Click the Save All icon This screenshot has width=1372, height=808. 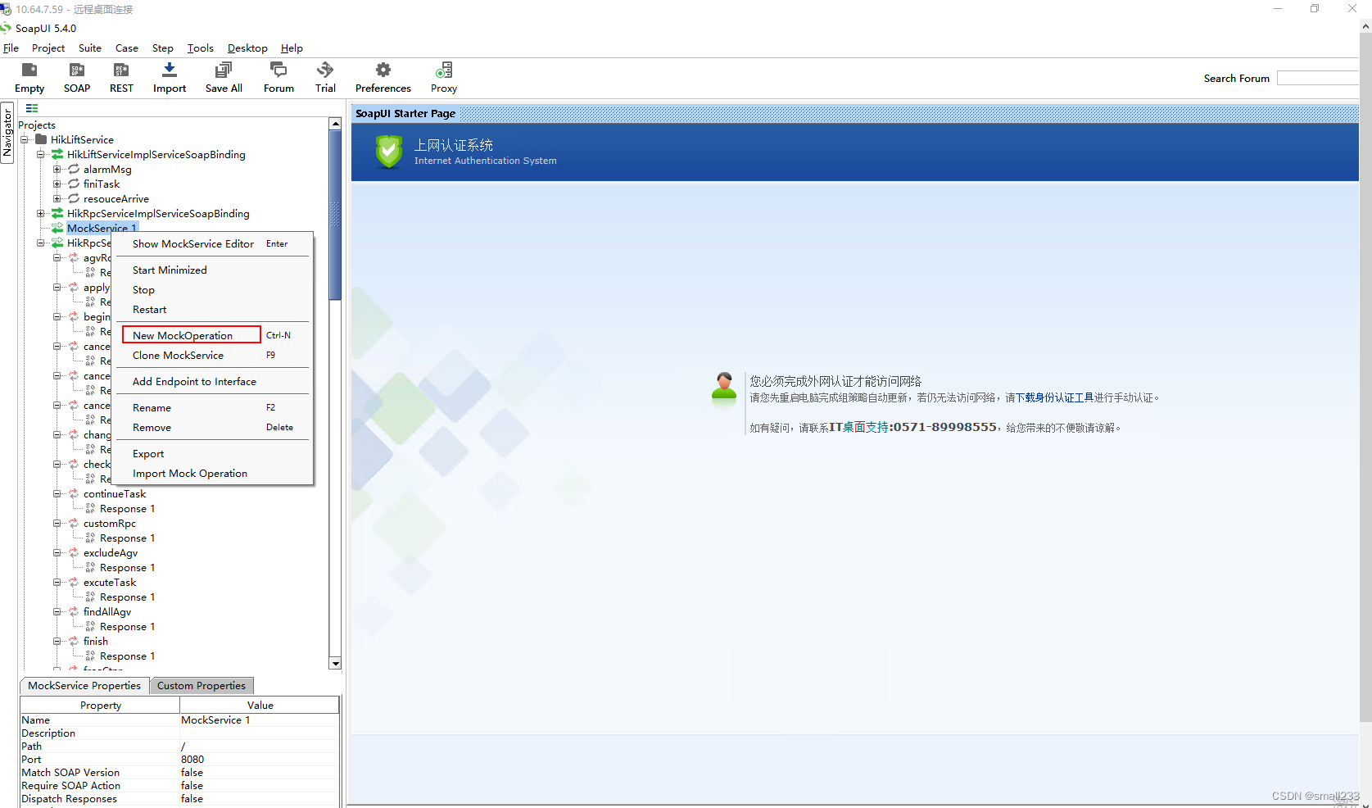pyautogui.click(x=224, y=70)
